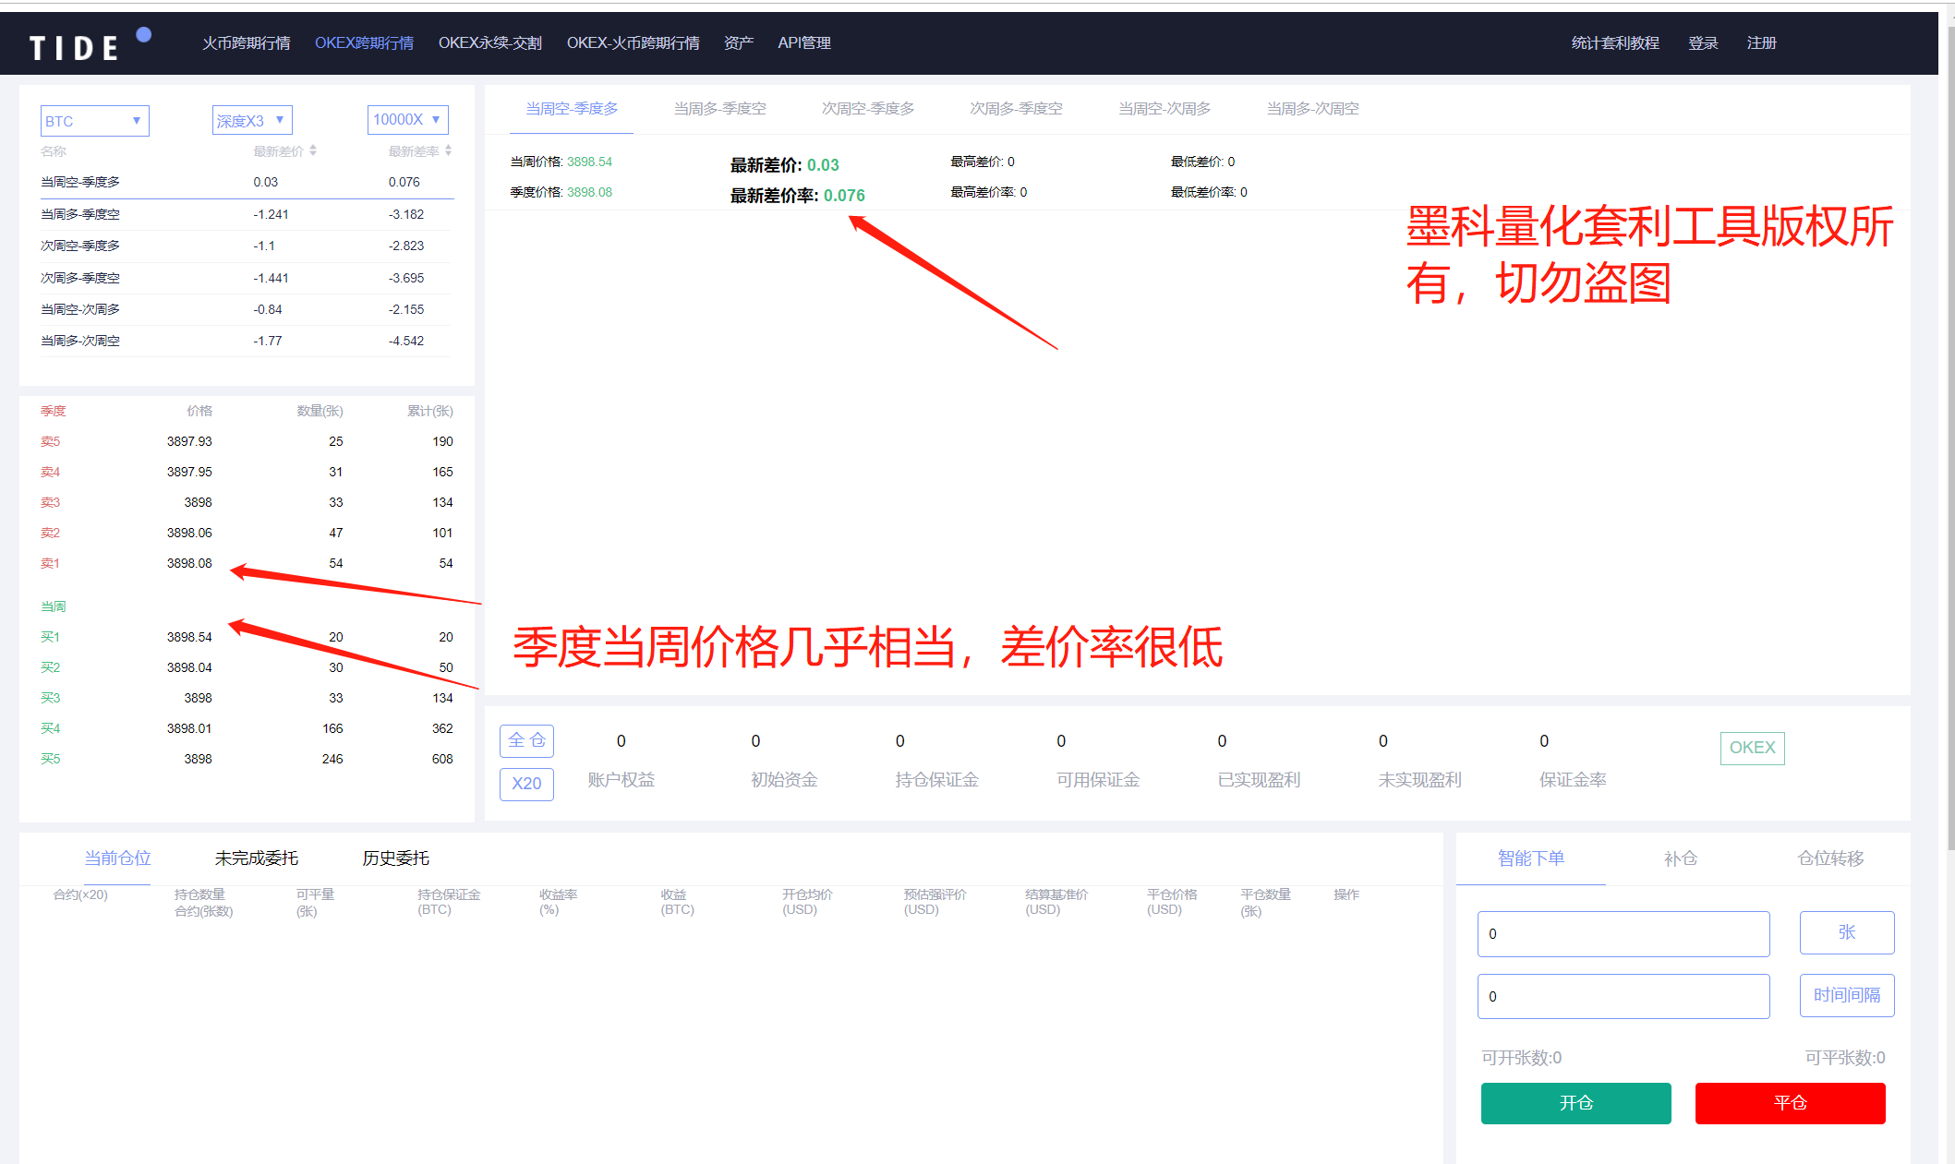
Task: Open the 深度X3 depth dropdown
Action: tap(252, 120)
